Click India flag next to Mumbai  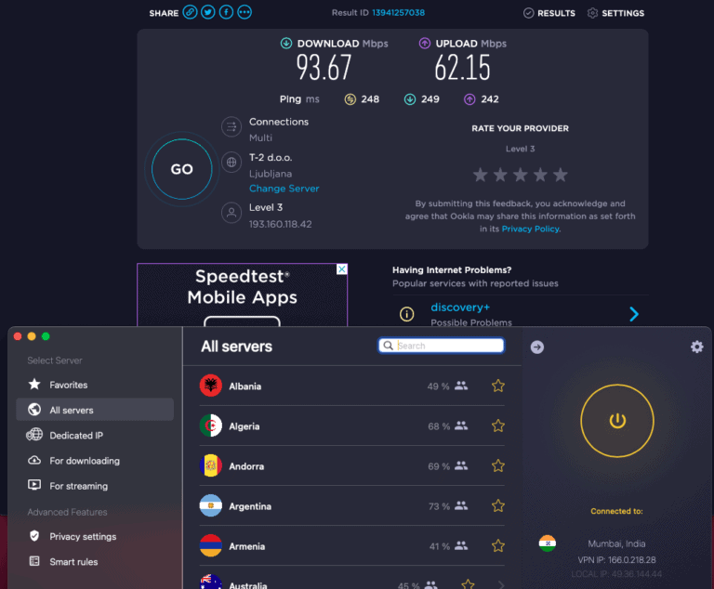[547, 543]
